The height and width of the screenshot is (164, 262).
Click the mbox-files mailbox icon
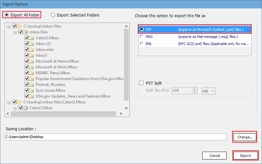26,32
